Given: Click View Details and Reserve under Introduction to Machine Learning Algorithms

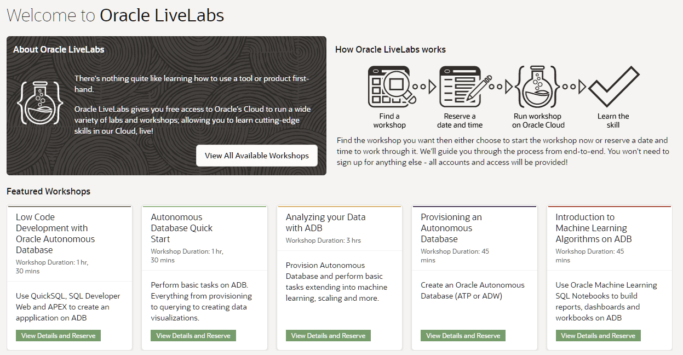Looking at the screenshot, I should pyautogui.click(x=598, y=335).
